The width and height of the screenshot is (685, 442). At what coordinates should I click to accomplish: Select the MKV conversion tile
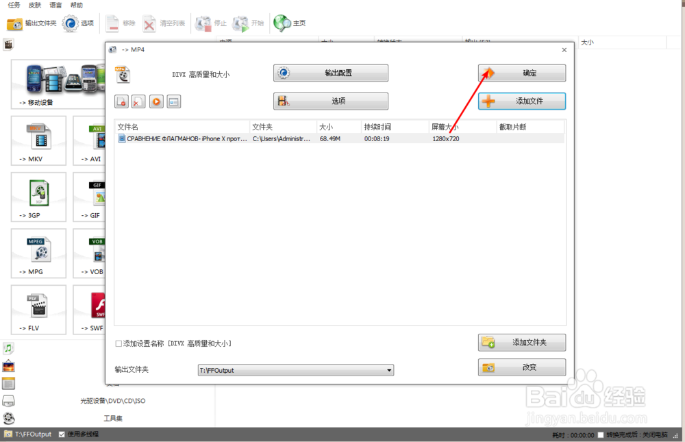click(x=38, y=140)
